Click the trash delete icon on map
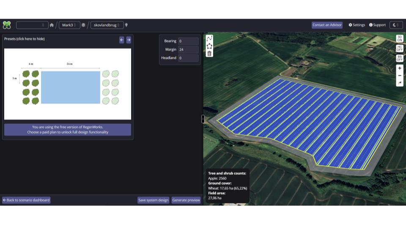This screenshot has height=228, width=406. [x=209, y=53]
